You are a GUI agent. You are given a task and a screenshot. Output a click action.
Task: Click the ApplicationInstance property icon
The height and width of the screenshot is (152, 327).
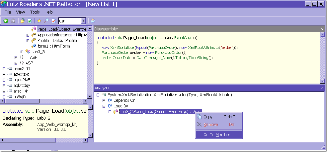tap(33, 35)
